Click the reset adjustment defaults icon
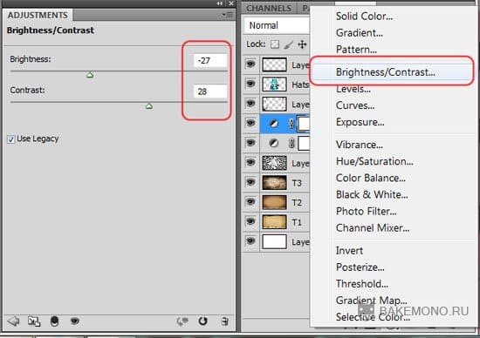 [202, 321]
